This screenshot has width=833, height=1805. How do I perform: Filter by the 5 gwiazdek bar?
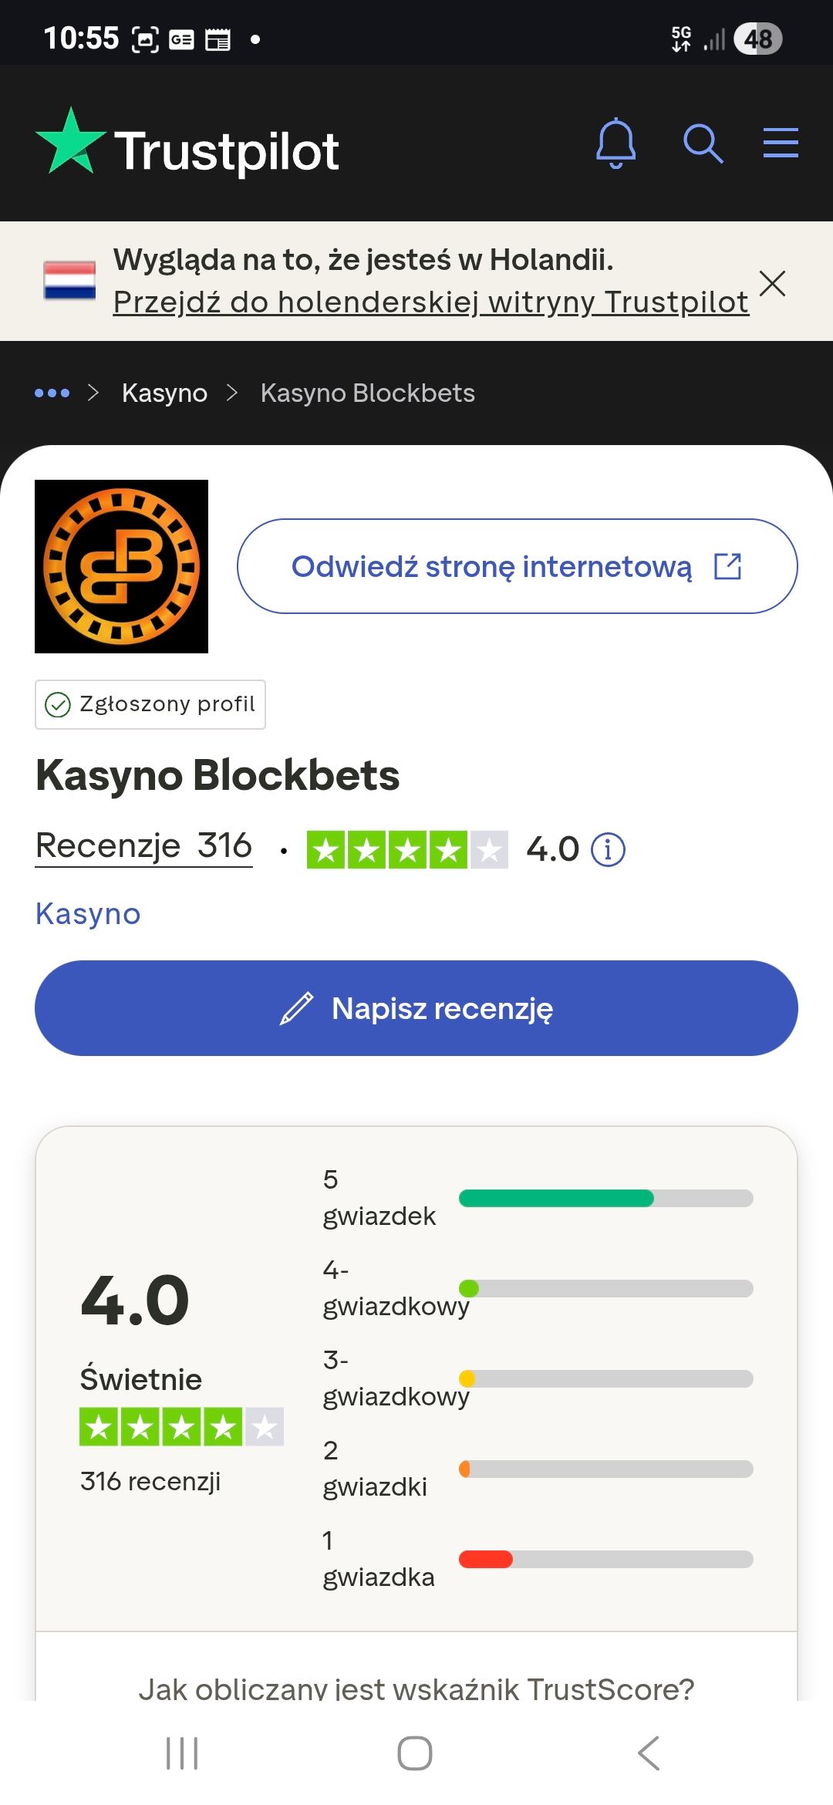[x=605, y=1198]
